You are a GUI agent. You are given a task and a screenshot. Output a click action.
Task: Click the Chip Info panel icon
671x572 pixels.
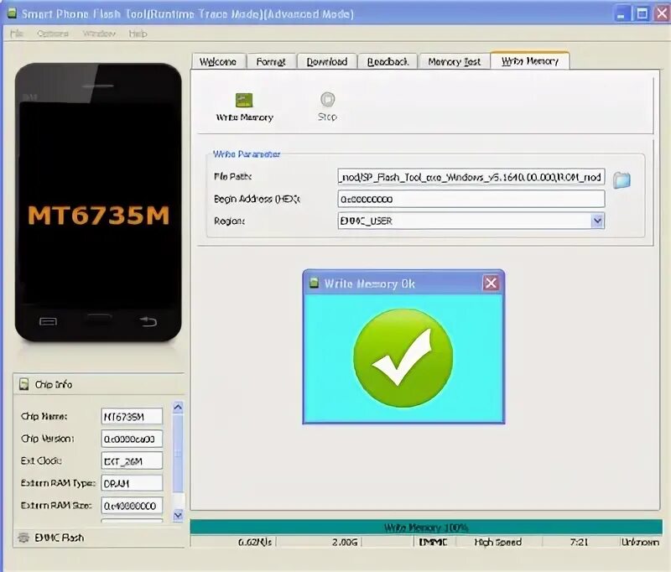click(x=24, y=384)
